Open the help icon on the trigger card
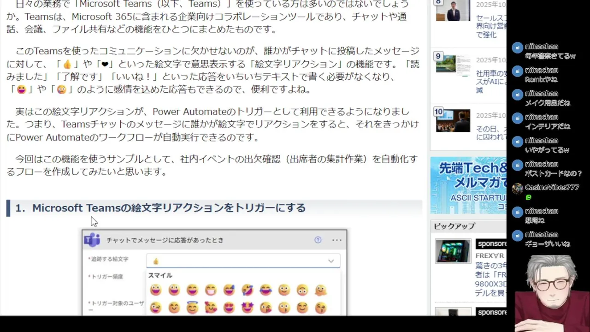590x332 pixels. click(x=318, y=240)
